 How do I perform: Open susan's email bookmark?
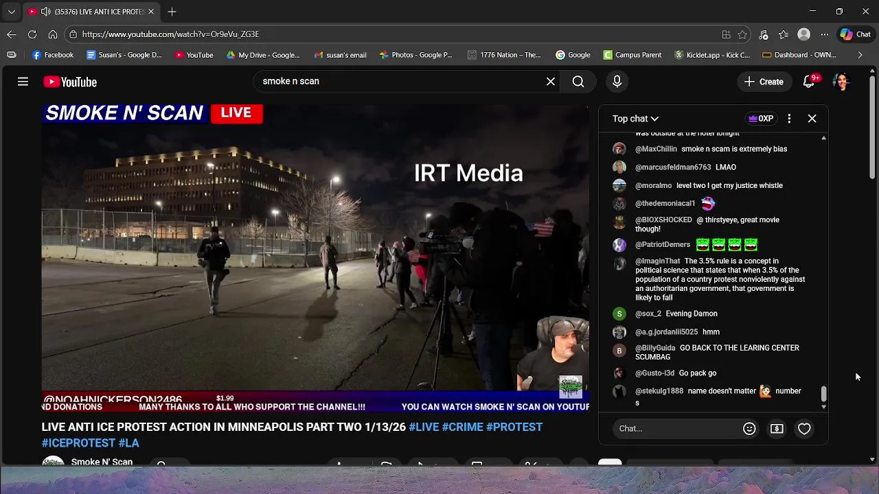pos(340,55)
